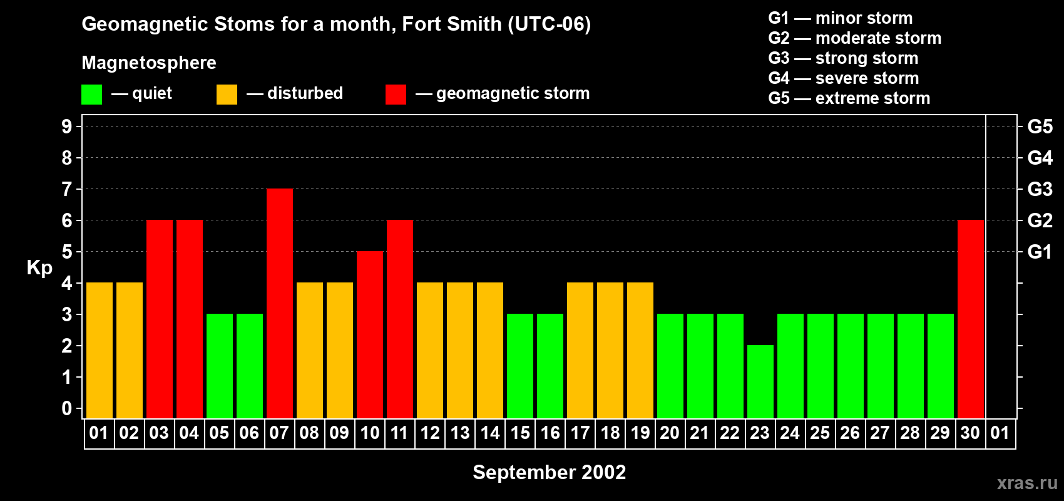
Task: Click the red geomagnetic storm legend swatch
Action: click(396, 95)
